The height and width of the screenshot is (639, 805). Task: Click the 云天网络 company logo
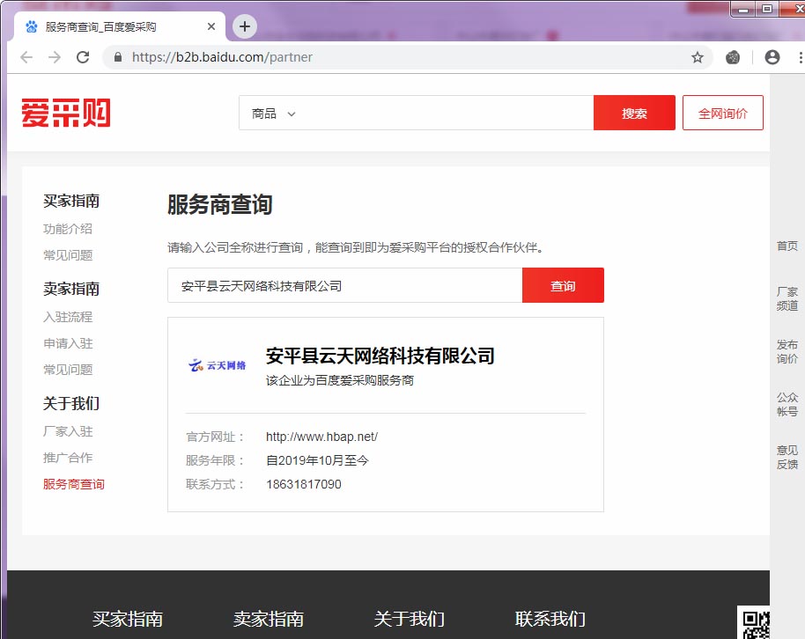[x=218, y=365]
